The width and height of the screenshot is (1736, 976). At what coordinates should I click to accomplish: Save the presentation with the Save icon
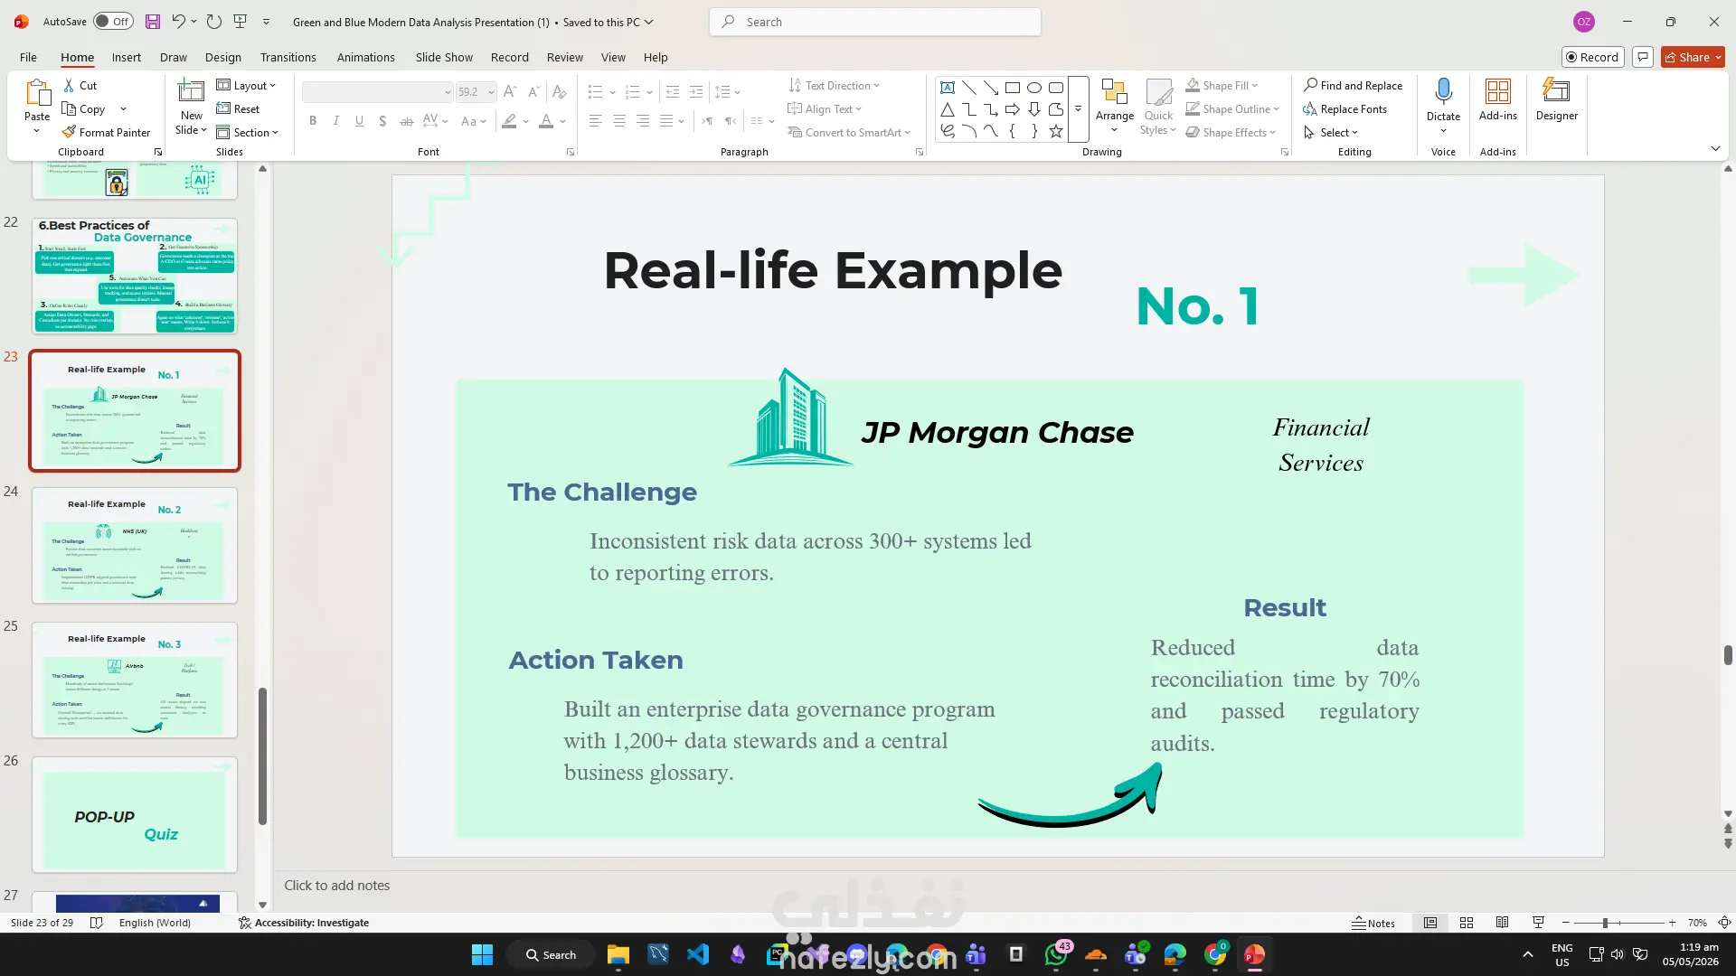click(153, 22)
